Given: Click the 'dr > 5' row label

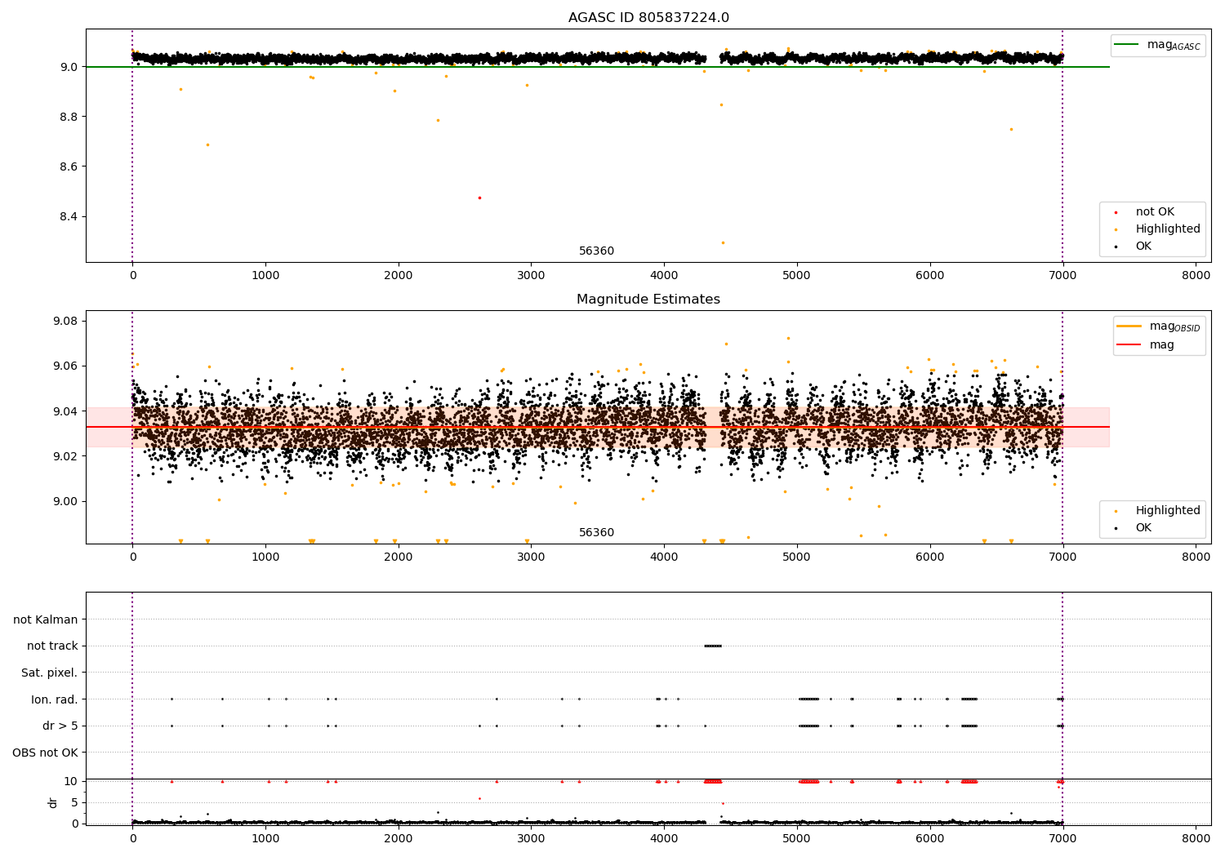Looking at the screenshot, I should 60,726.
